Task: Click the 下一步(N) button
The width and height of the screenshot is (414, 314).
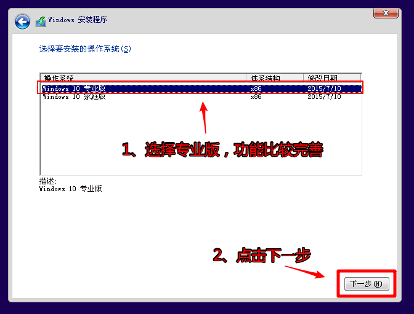Action: (367, 284)
